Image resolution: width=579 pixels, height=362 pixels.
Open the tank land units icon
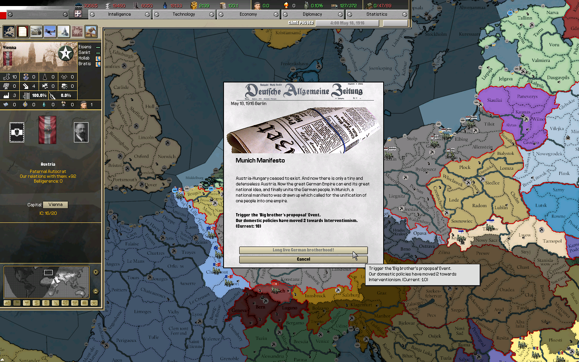point(36,31)
